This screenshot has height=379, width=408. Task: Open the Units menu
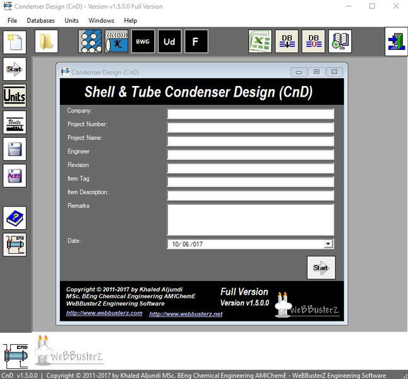click(71, 21)
